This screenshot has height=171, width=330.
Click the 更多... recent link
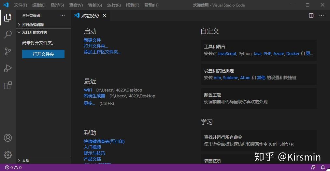click(90, 103)
